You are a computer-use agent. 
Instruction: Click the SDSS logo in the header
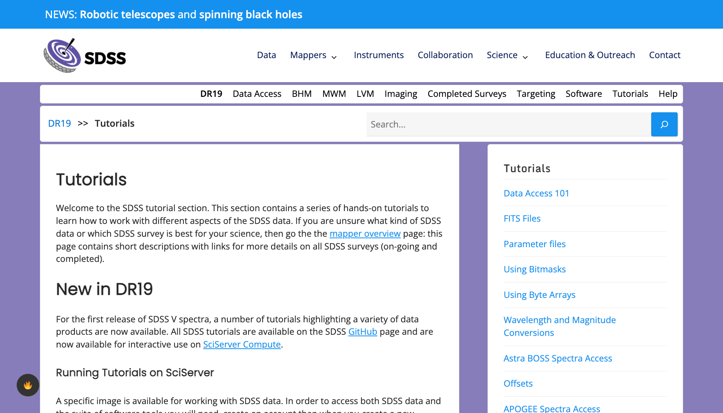coord(85,55)
